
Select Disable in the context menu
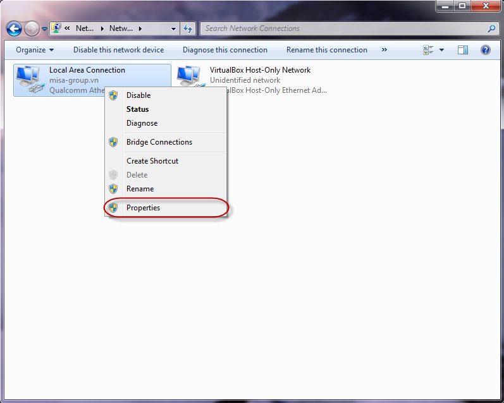[x=138, y=95]
